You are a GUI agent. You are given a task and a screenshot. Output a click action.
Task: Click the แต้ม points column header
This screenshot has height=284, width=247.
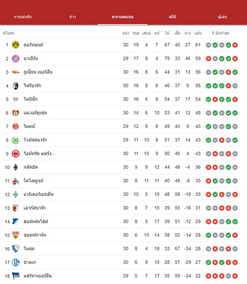tap(198, 33)
